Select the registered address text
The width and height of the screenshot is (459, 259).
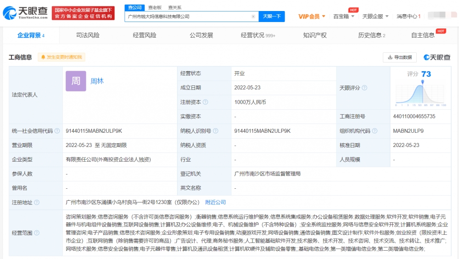coord(133,203)
